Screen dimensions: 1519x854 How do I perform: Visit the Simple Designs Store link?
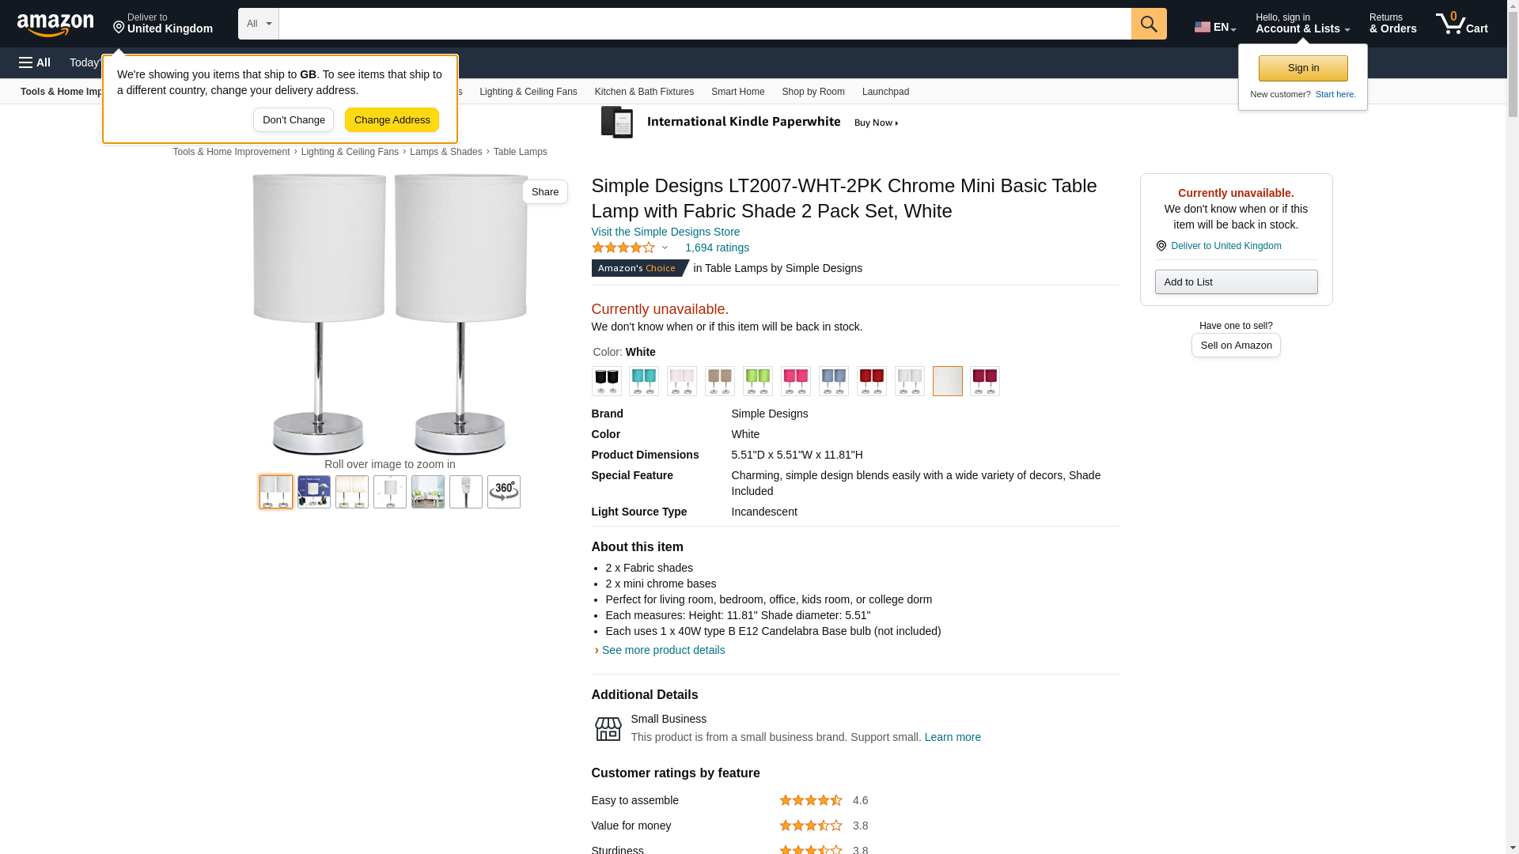tap(665, 232)
